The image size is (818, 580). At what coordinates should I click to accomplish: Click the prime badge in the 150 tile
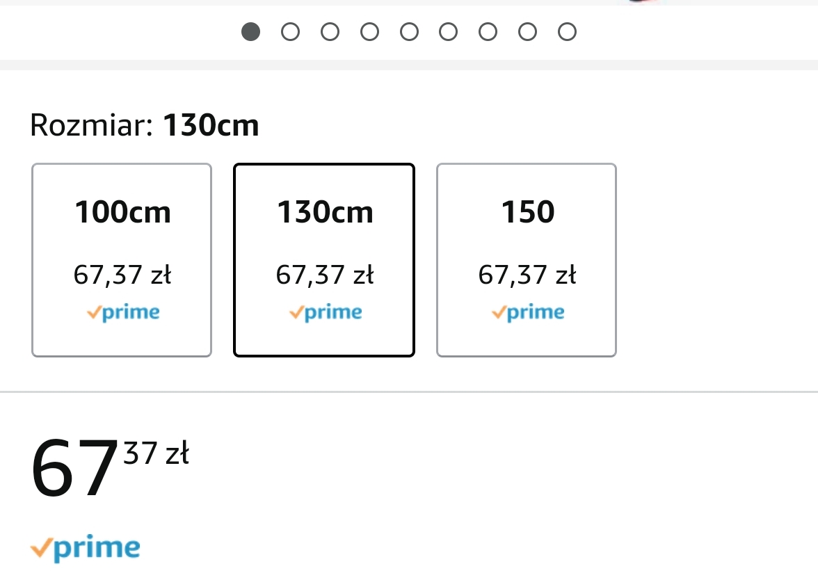(528, 313)
